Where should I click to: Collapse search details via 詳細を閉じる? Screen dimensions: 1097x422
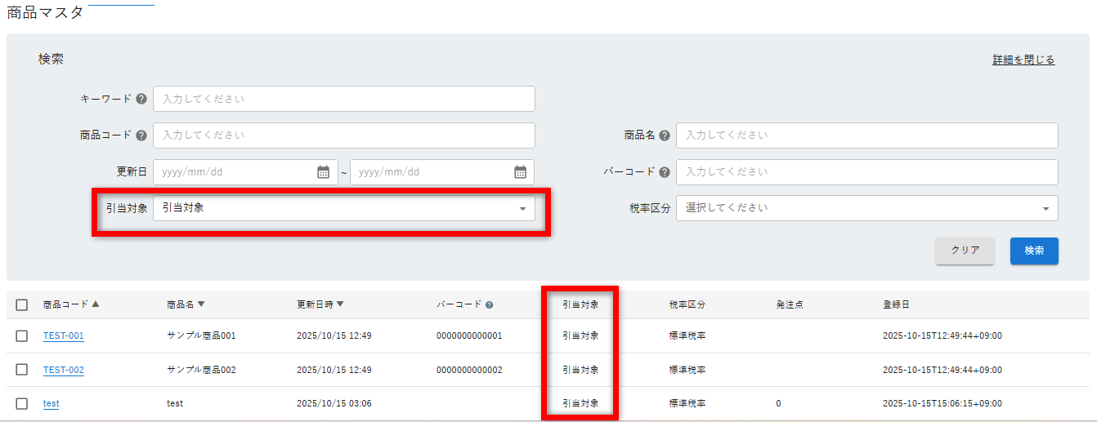1023,60
